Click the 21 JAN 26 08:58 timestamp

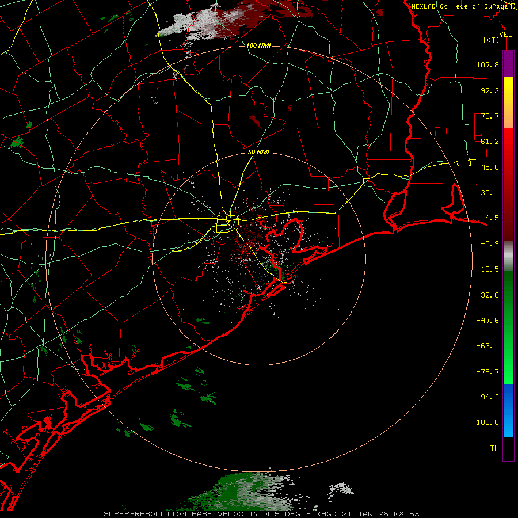pos(380,514)
